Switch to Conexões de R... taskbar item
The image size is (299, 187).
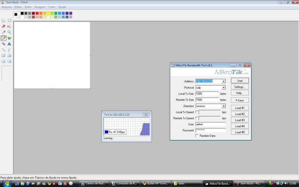(x=125, y=184)
